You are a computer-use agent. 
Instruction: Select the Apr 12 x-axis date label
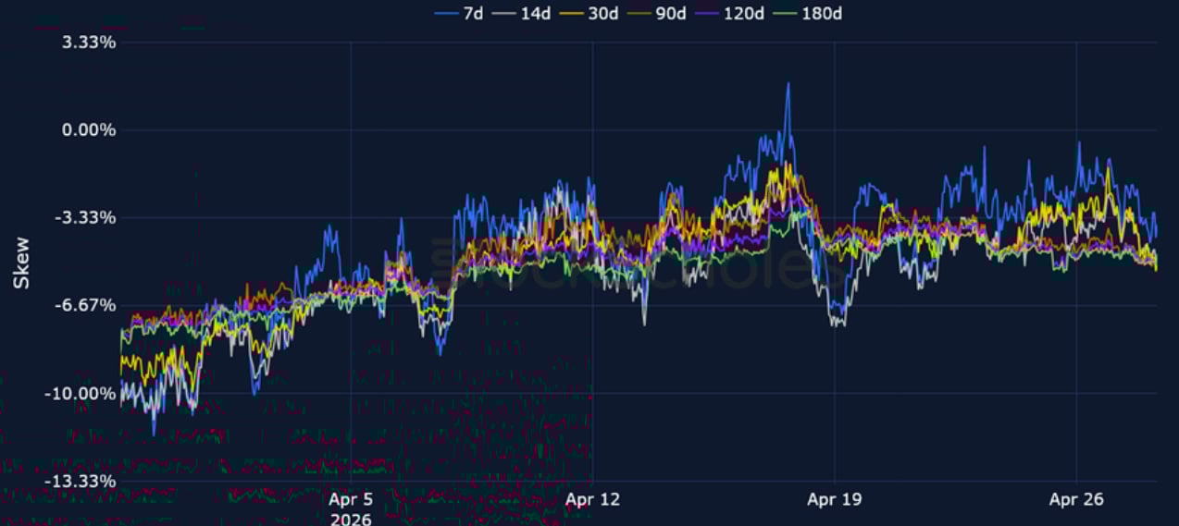click(592, 500)
